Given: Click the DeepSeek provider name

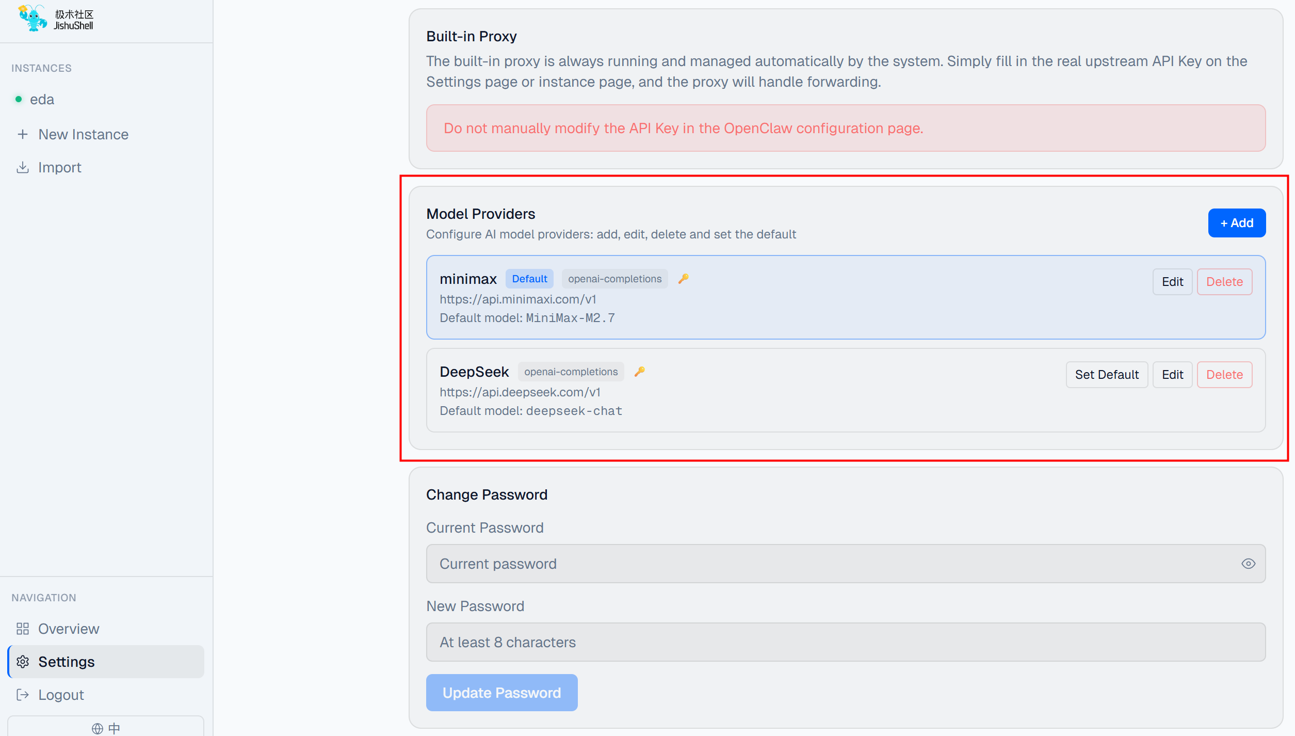Looking at the screenshot, I should pyautogui.click(x=474, y=372).
